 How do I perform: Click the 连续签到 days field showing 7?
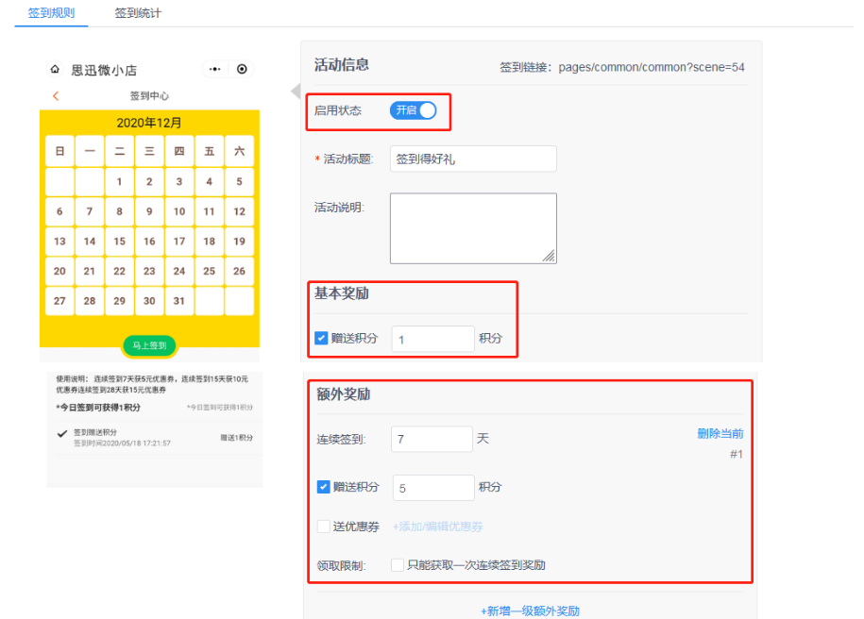pos(432,439)
